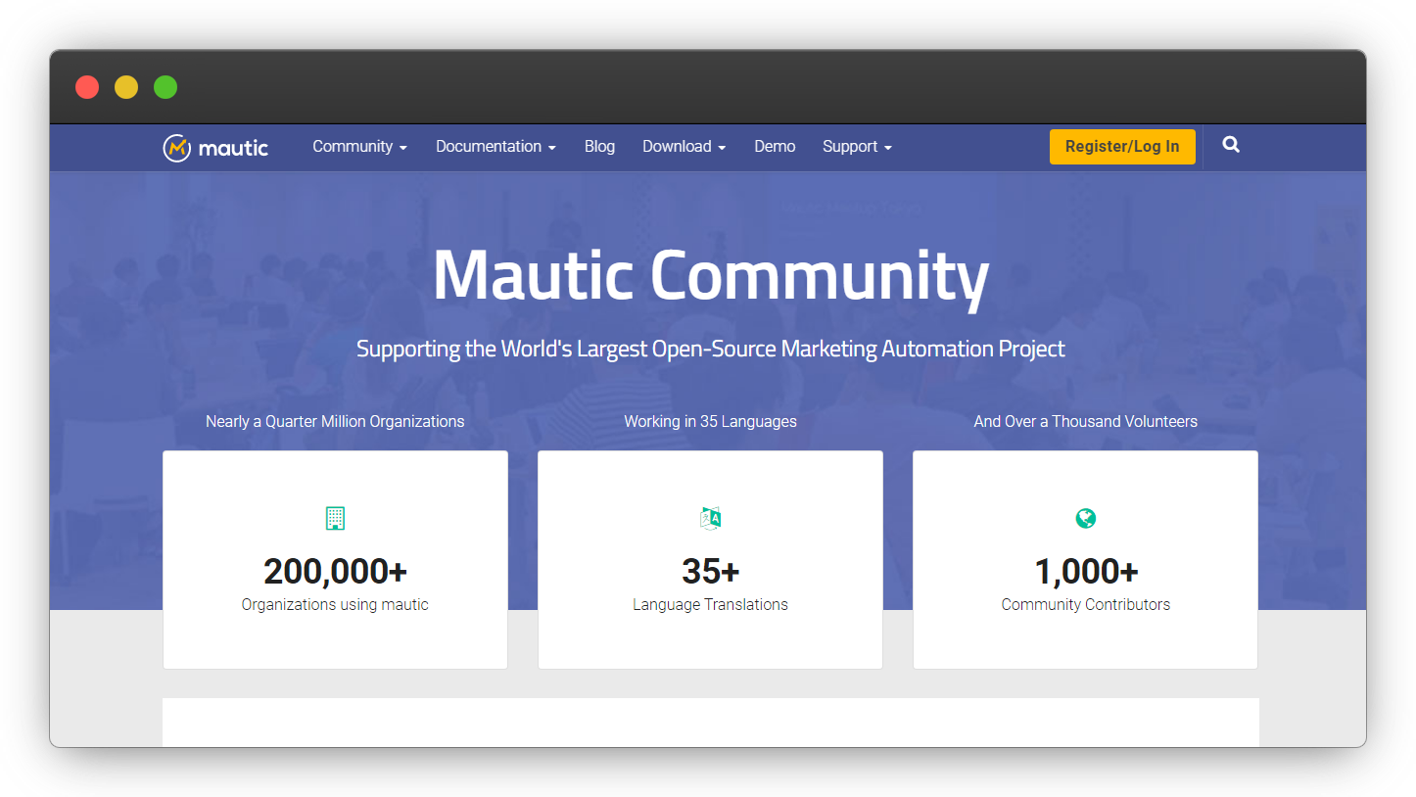The image size is (1416, 797).
Task: Click the globe icon above 1,000+
Action: 1085,519
